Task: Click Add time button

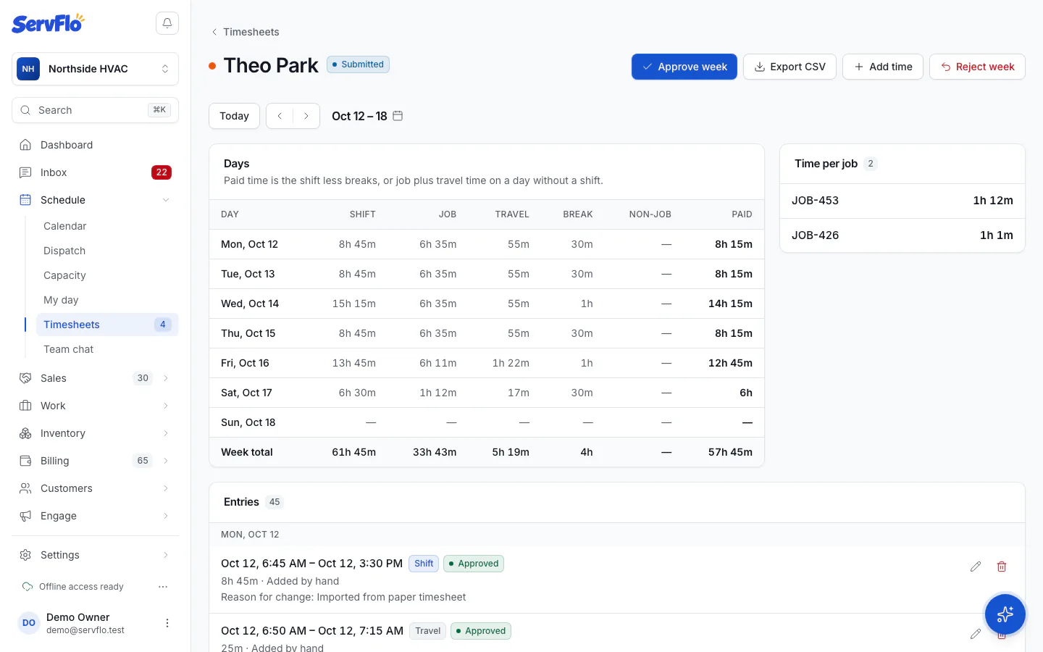Action: [x=883, y=67]
